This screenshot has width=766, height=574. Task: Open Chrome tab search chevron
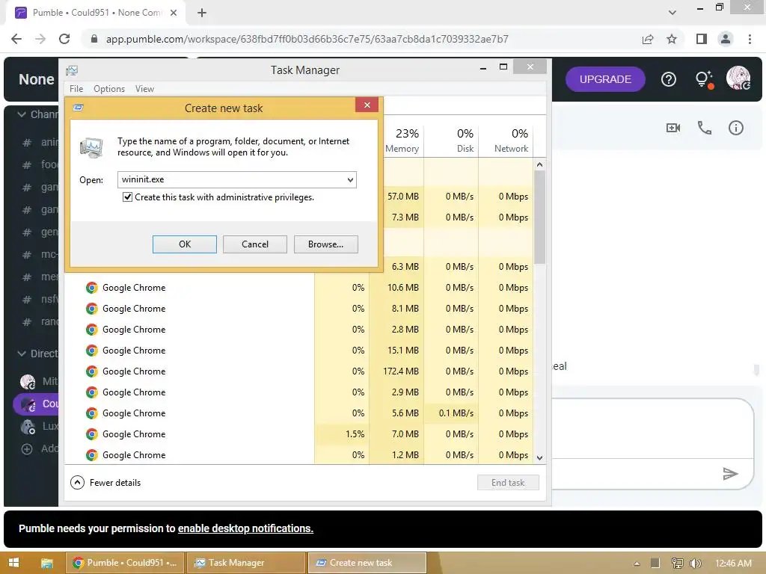click(x=672, y=13)
